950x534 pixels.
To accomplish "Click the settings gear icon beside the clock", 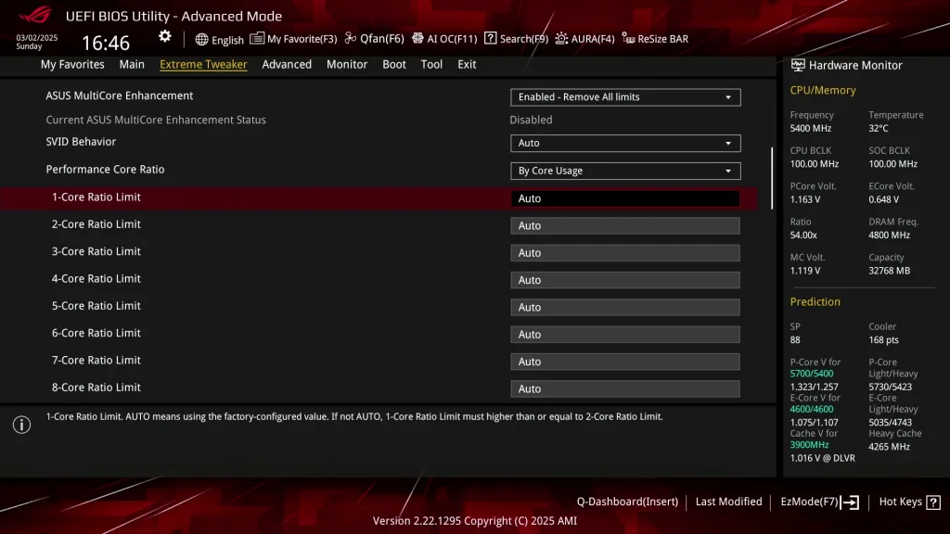I will click(165, 36).
